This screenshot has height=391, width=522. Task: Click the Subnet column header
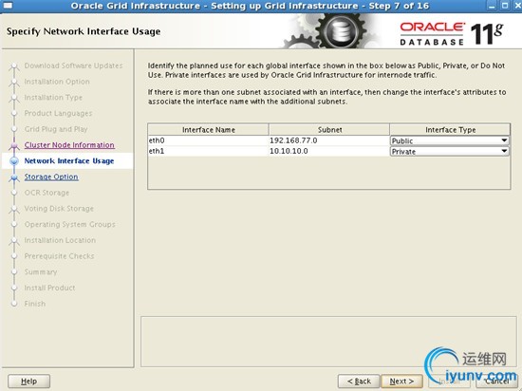coord(329,130)
